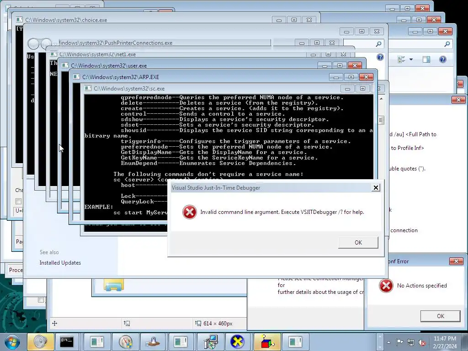The width and height of the screenshot is (468, 351).
Task: Click the PushPrinterConnections.exe address path field
Action: [165, 43]
